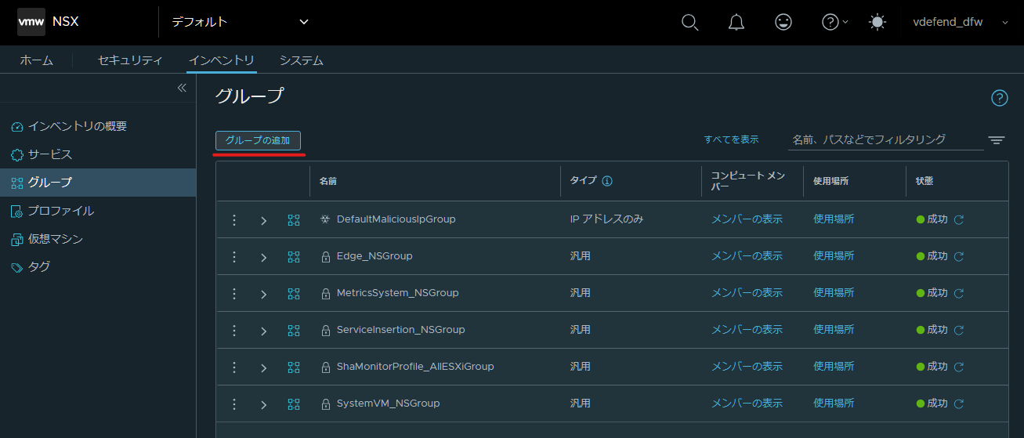Focus the 名前、パスなどでフィルタリング field
This screenshot has height=438, width=1024.
pyautogui.click(x=885, y=139)
